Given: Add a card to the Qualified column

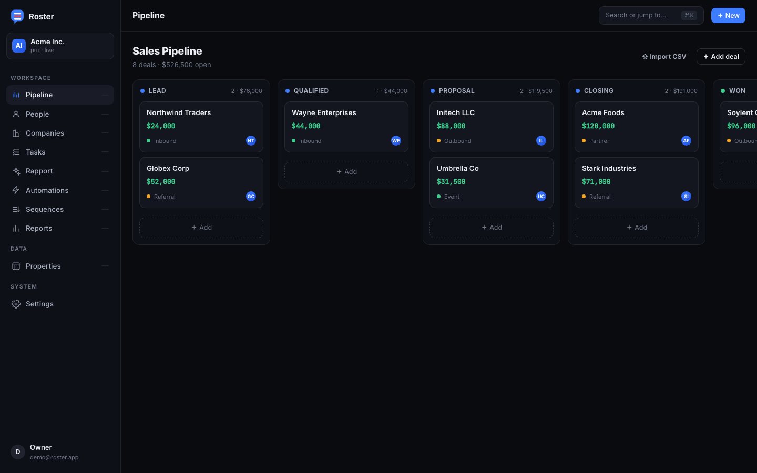Looking at the screenshot, I should click(x=346, y=172).
